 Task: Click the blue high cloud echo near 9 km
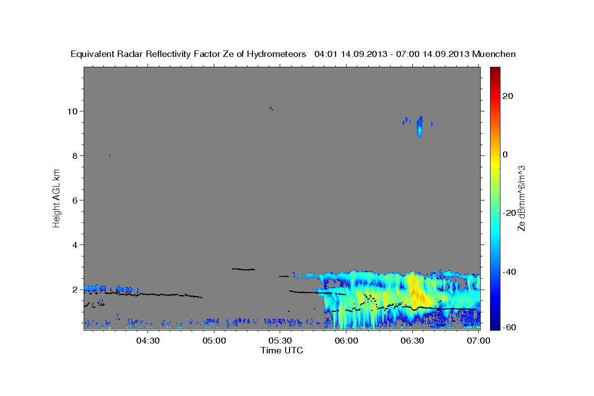420,127
